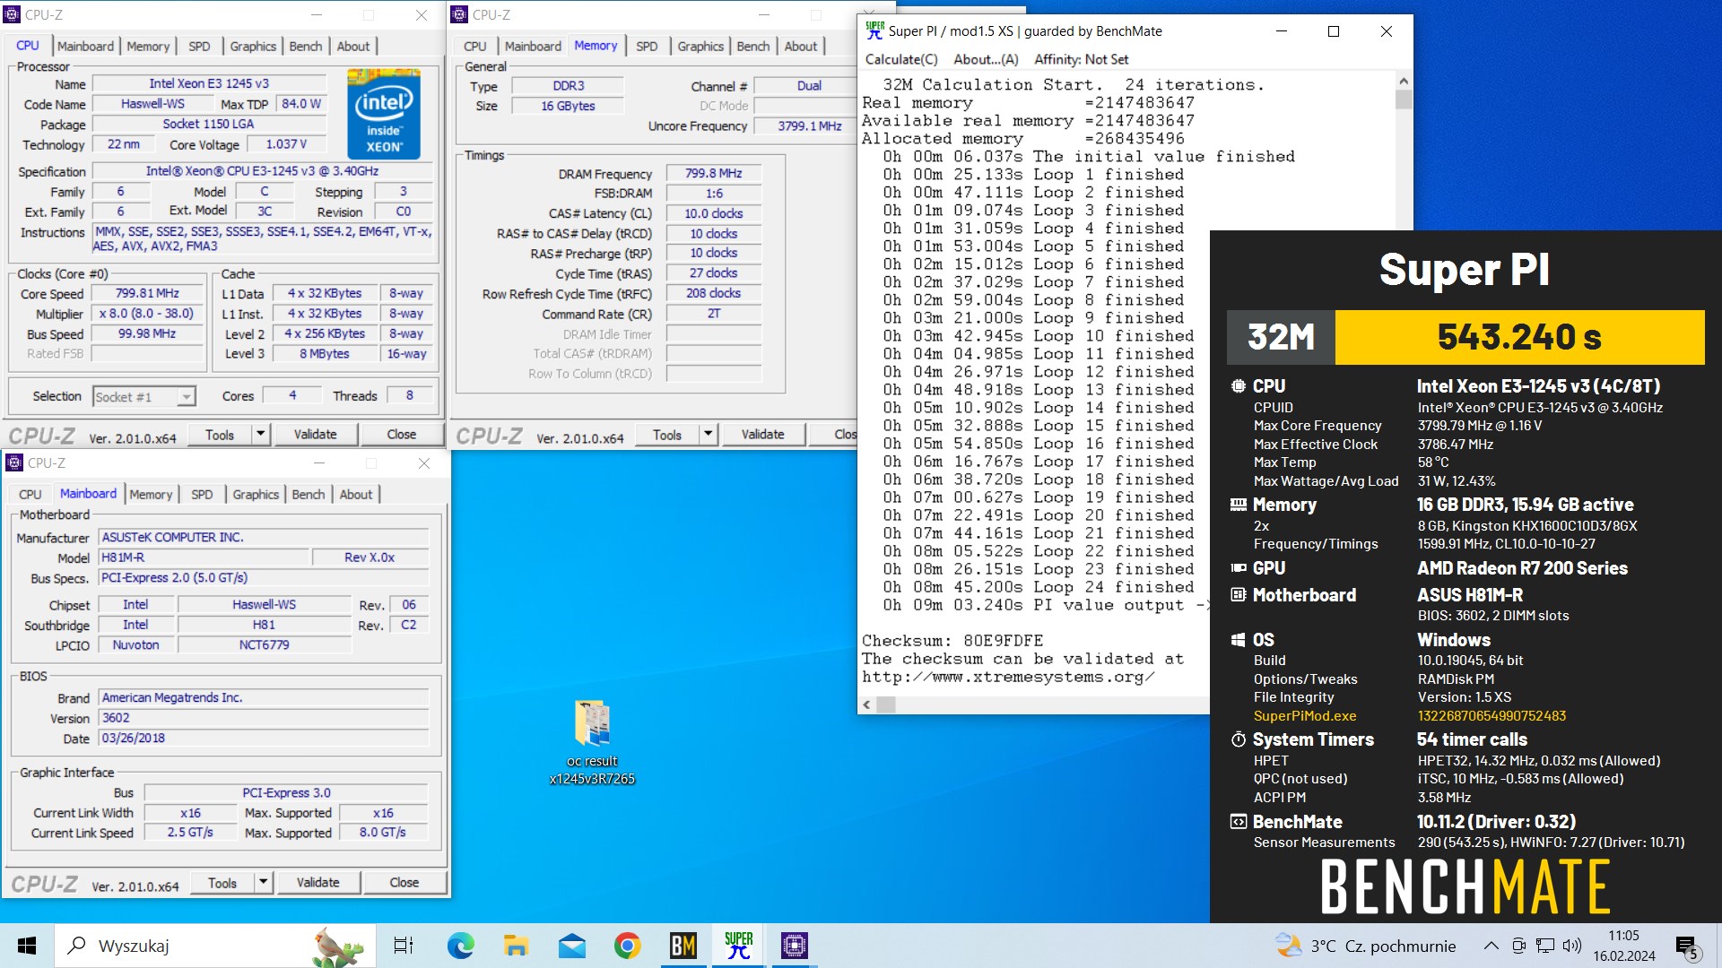1722x968 pixels.
Task: Open File Explorer from the taskbar
Action: tap(517, 946)
